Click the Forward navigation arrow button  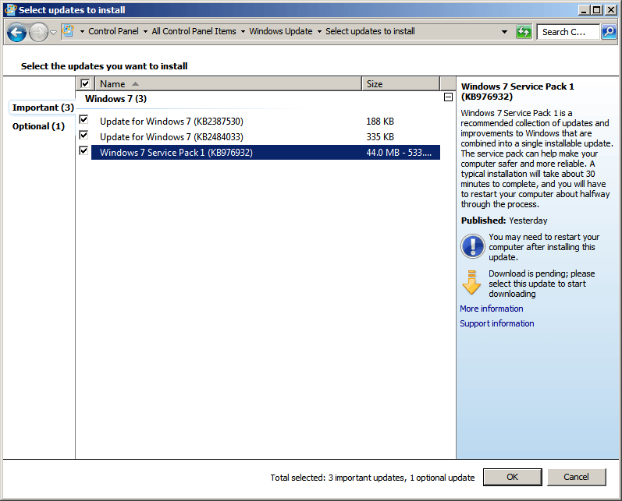coord(38,32)
